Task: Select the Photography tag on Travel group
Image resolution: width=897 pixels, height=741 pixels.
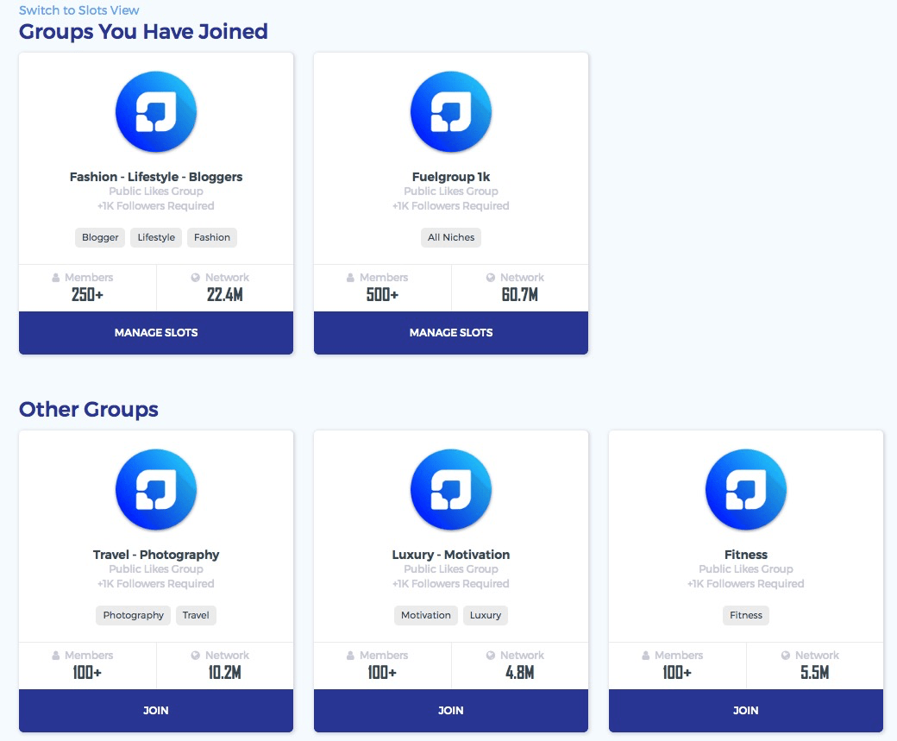Action: pyautogui.click(x=133, y=615)
